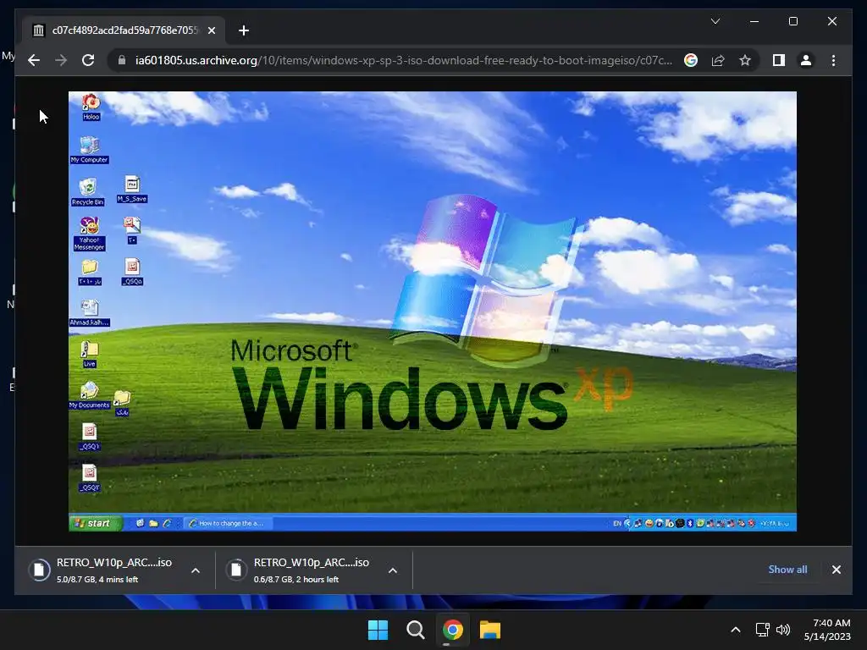Open the Windows Start menu
Screen dimensions: 867x650
tap(378, 630)
